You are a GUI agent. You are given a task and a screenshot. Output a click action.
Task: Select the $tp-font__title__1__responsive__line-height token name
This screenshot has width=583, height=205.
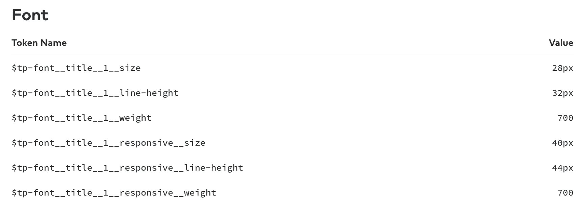tap(127, 168)
